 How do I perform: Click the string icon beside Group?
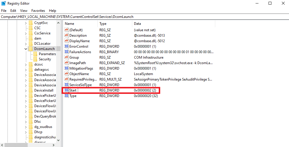66,57
